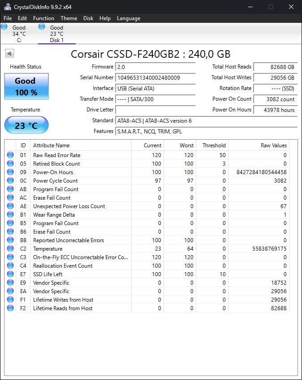Click the ID column header

(x=23, y=145)
